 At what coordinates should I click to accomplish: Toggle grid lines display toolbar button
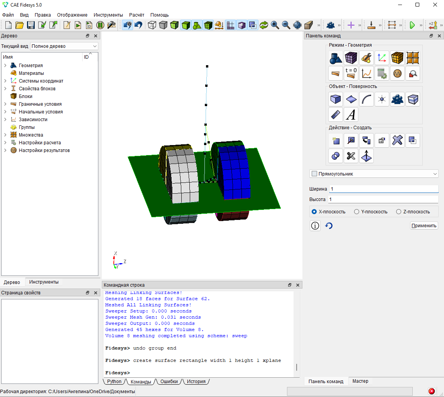[231, 25]
